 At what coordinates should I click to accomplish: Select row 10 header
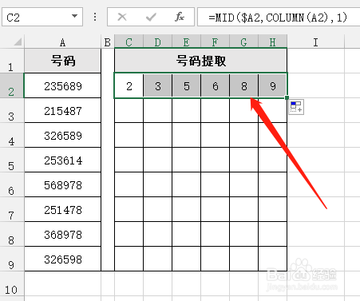coord(12,283)
